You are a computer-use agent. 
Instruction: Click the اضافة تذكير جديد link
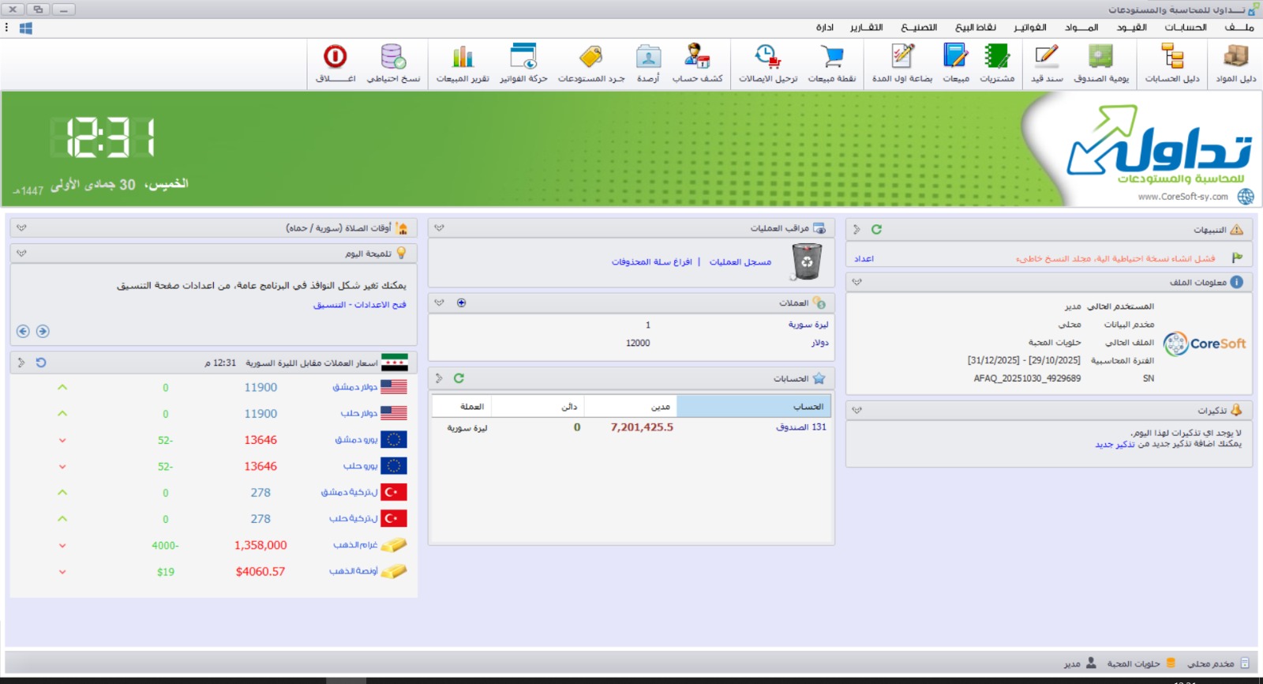click(x=1115, y=445)
